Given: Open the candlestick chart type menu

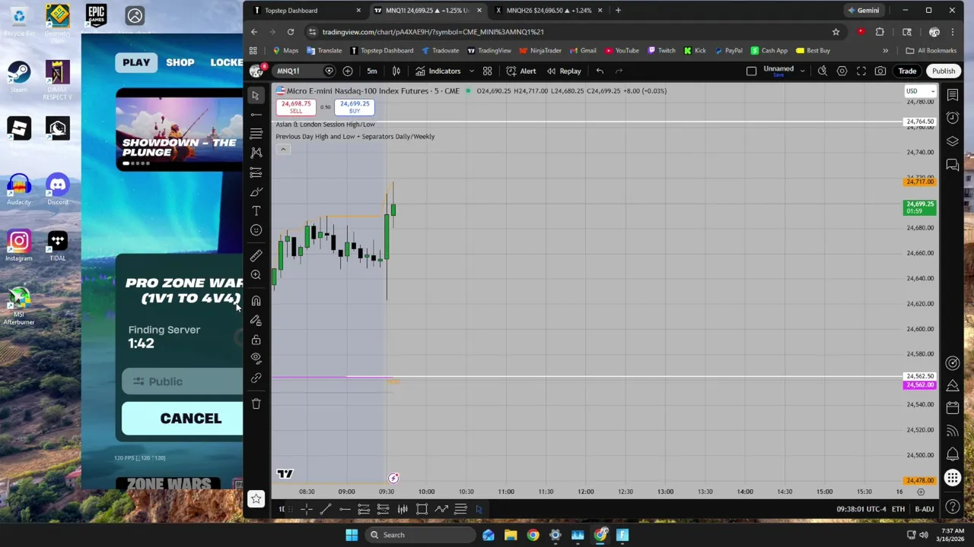Looking at the screenshot, I should click(396, 71).
